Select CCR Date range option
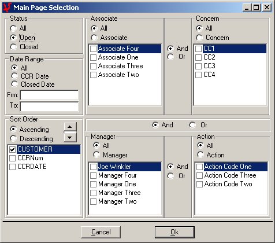275x243 pixels. click(14, 76)
